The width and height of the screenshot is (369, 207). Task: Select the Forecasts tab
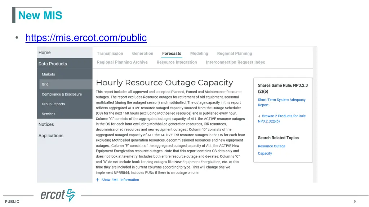click(x=172, y=54)
